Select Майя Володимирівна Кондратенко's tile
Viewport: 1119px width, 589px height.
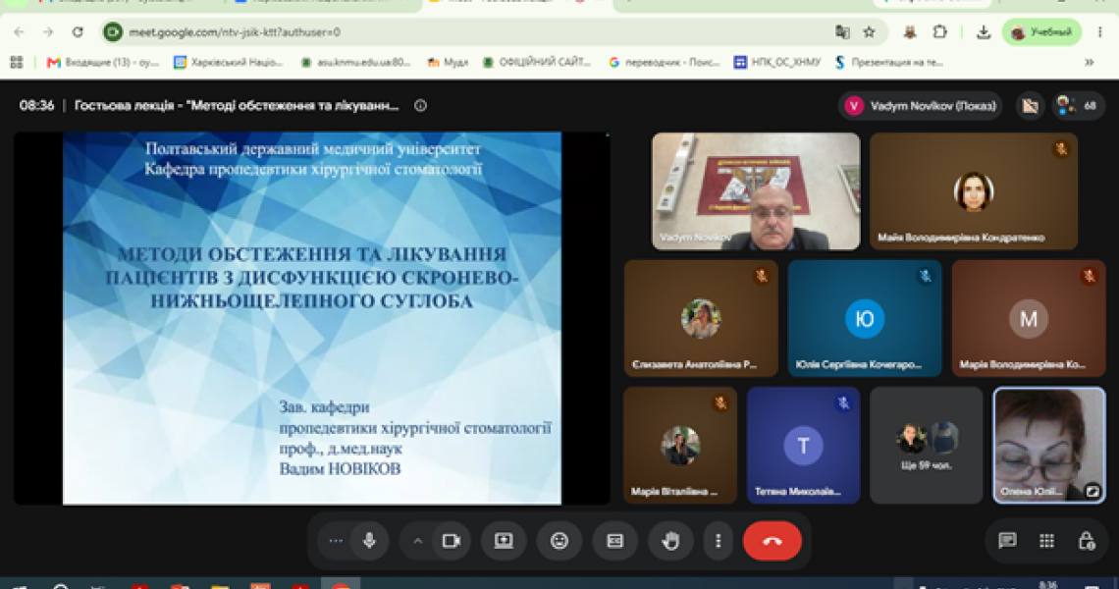[974, 191]
